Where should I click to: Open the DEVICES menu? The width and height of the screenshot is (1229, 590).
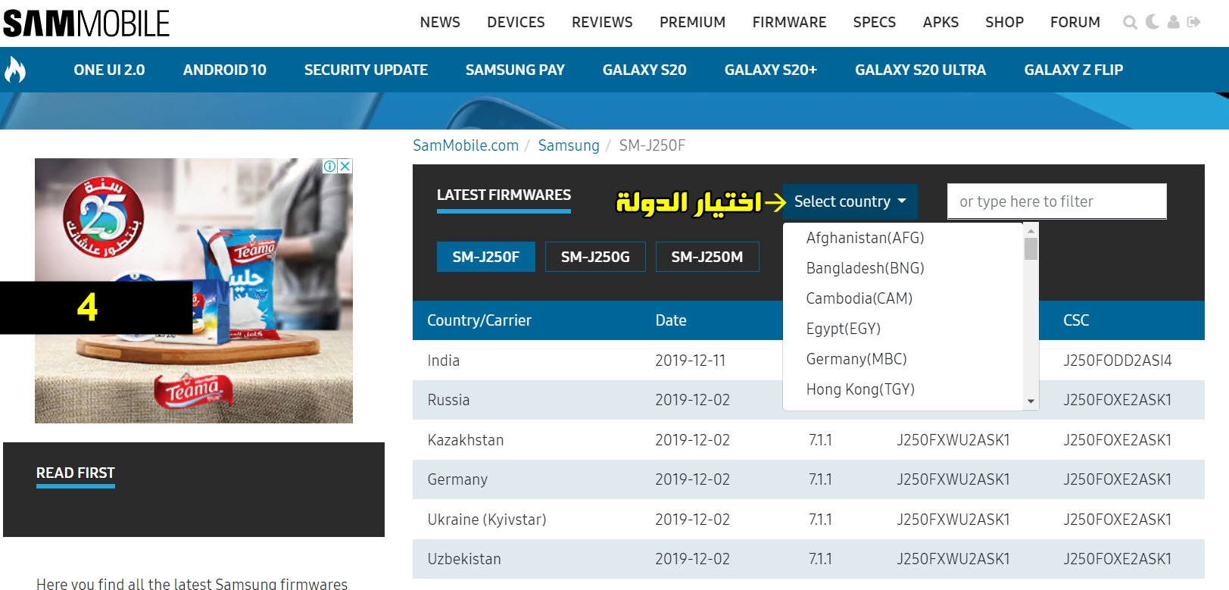[x=516, y=22]
